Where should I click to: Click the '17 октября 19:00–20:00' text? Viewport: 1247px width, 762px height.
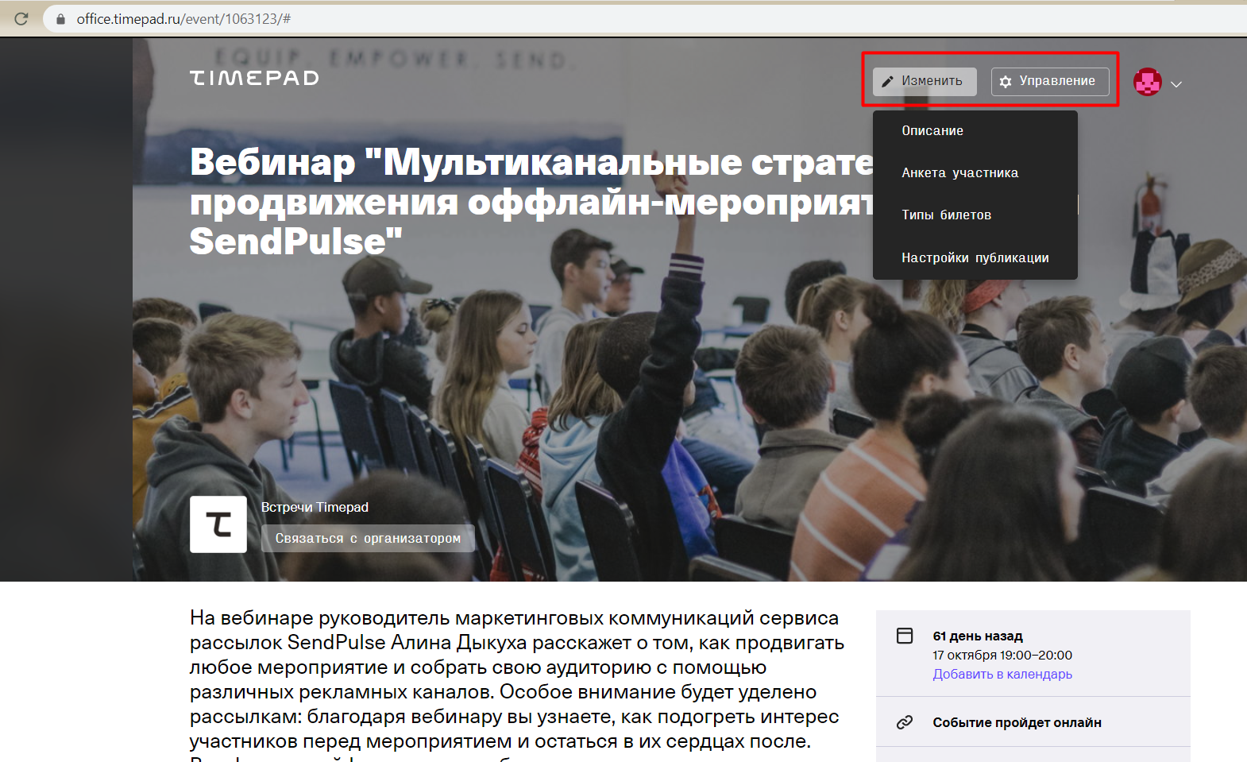coord(1002,655)
